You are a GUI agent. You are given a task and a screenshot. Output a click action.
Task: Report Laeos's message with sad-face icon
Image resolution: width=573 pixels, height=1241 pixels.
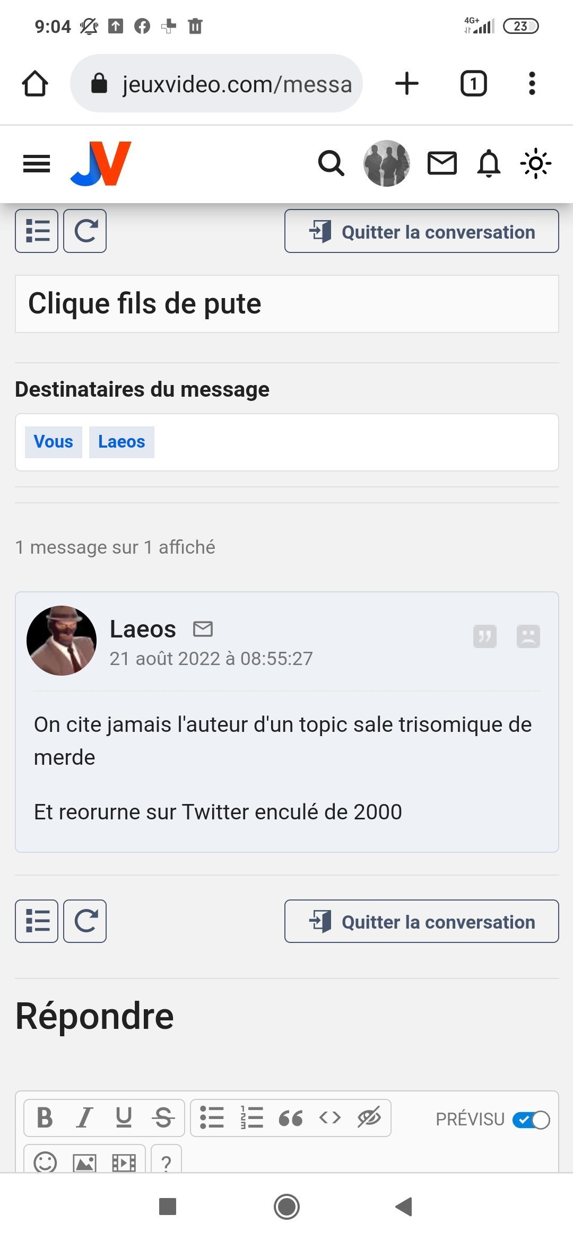tap(528, 636)
